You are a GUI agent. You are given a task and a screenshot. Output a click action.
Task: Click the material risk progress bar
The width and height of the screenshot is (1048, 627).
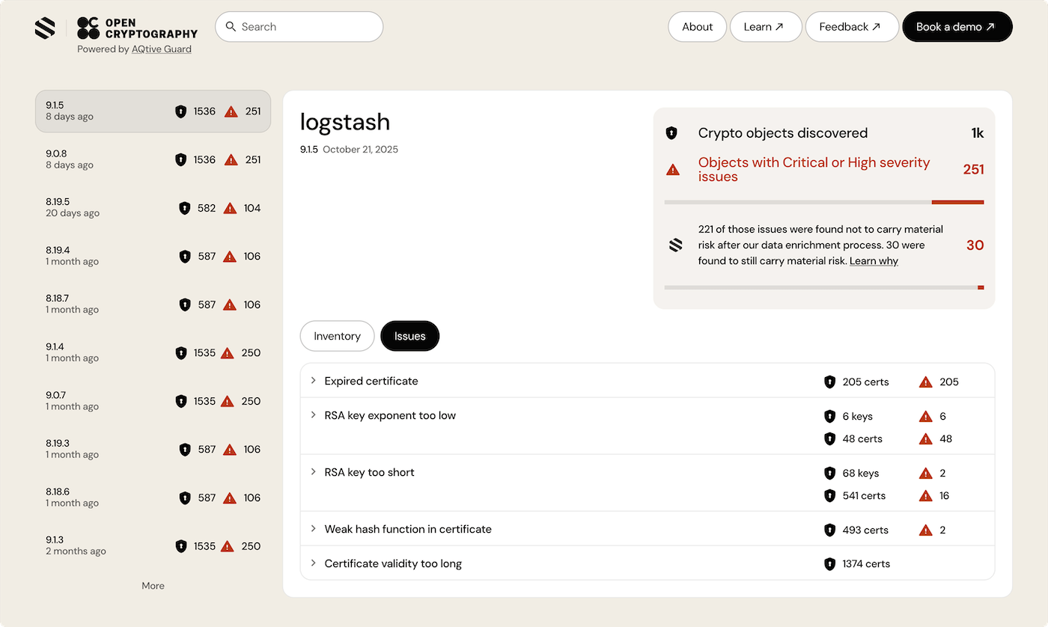[824, 287]
